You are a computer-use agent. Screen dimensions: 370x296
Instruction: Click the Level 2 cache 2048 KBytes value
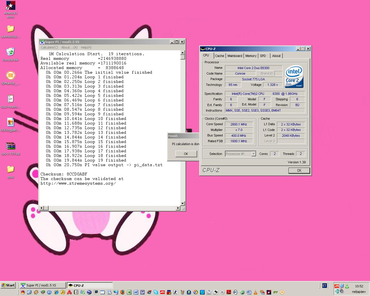[291, 136]
